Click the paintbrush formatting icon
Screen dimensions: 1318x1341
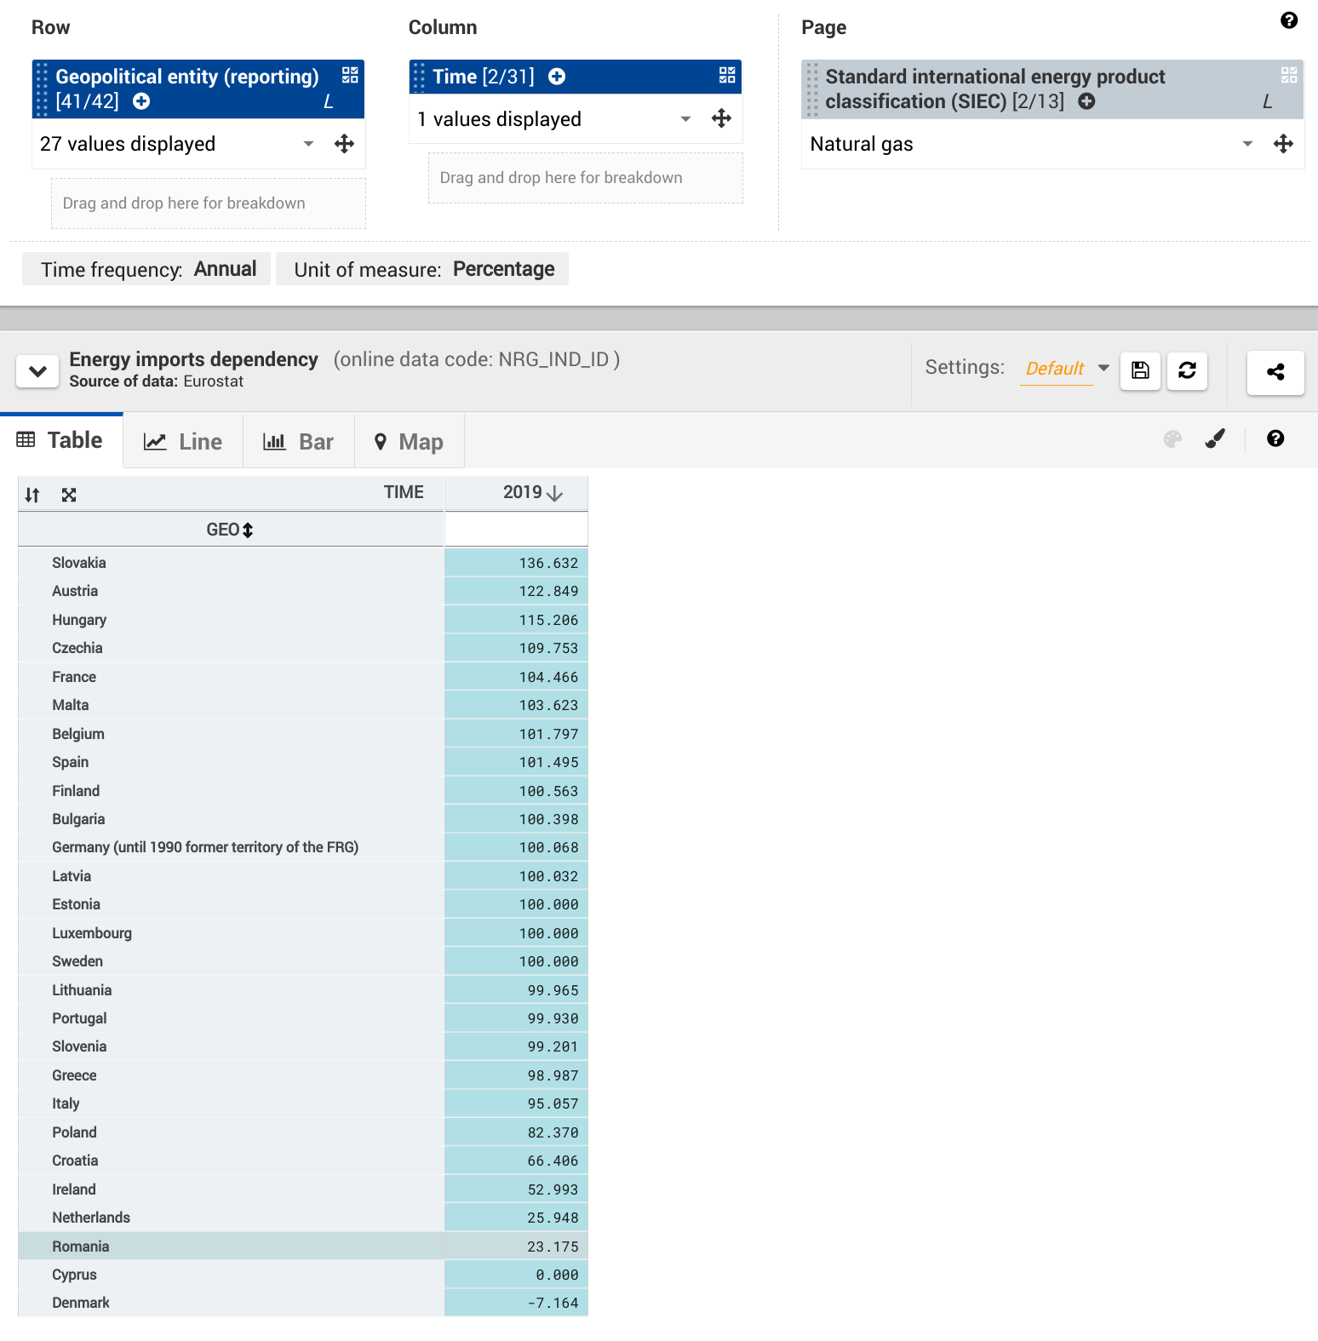click(x=1215, y=438)
